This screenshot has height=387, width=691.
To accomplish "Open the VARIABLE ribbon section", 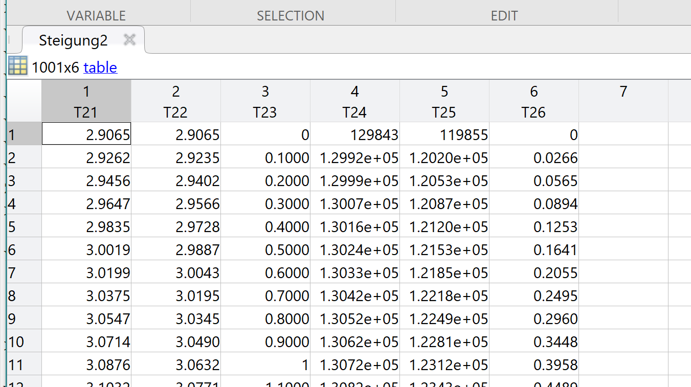I will 96,16.
